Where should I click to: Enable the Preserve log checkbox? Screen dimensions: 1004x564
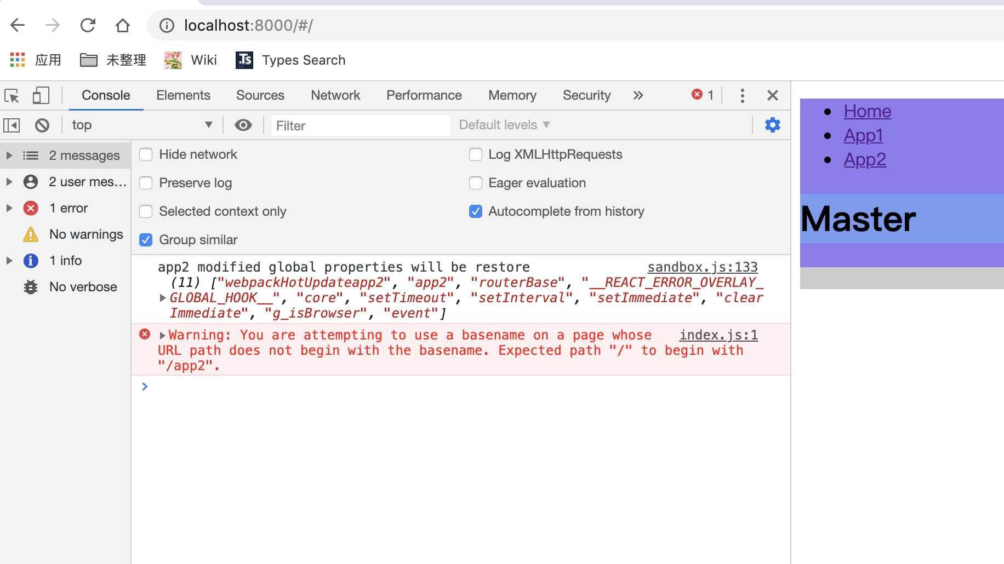click(x=145, y=183)
